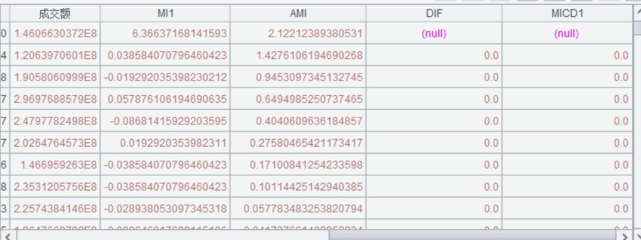Click the horizontal scrollbar thumb
This screenshot has width=641, height=240.
472,235
